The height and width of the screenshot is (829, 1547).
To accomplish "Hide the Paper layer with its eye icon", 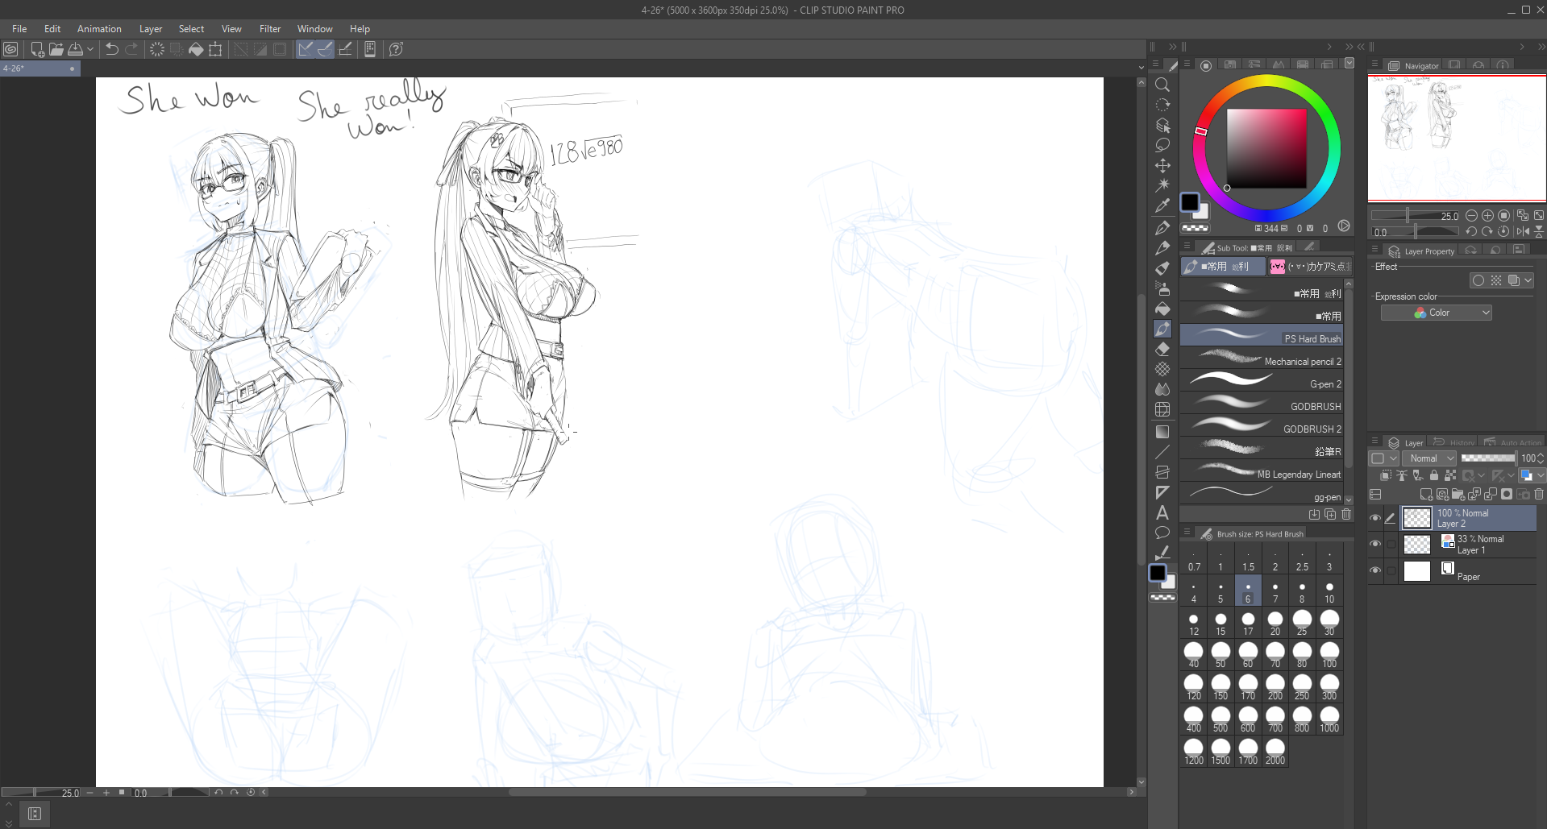I will [1375, 570].
